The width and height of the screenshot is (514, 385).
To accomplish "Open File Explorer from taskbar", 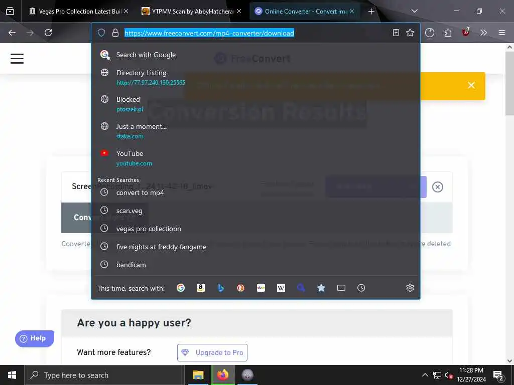I will point(198,375).
